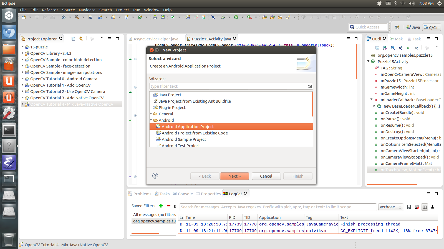The height and width of the screenshot is (249, 444).
Task: Clear the wizard filter text icon
Action: coord(310,86)
